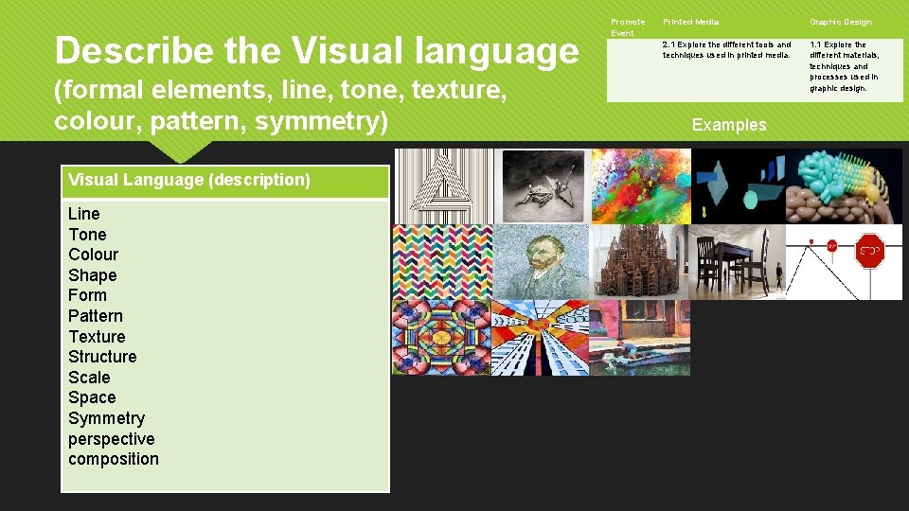Select the word 'Structure' in the list
The height and width of the screenshot is (511, 909).
tap(102, 357)
